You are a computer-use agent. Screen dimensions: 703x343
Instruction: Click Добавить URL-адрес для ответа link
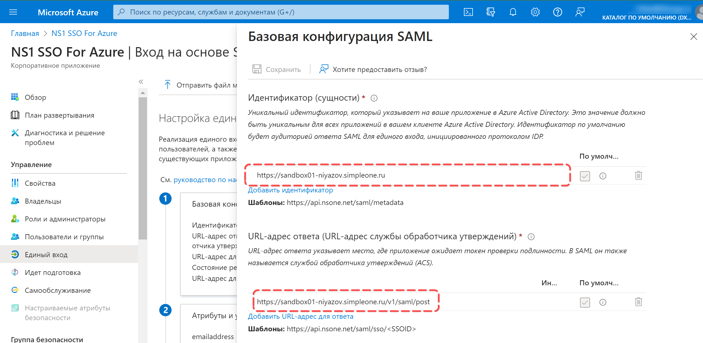pos(300,317)
